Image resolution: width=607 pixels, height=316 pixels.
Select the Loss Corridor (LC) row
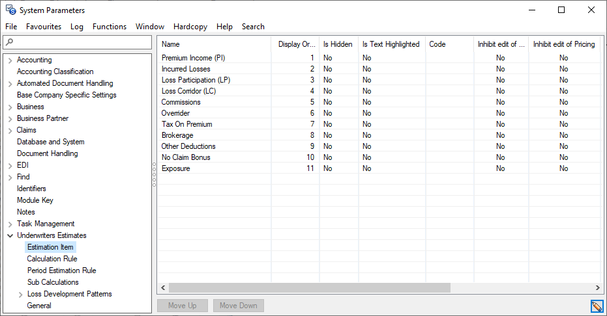pos(188,91)
